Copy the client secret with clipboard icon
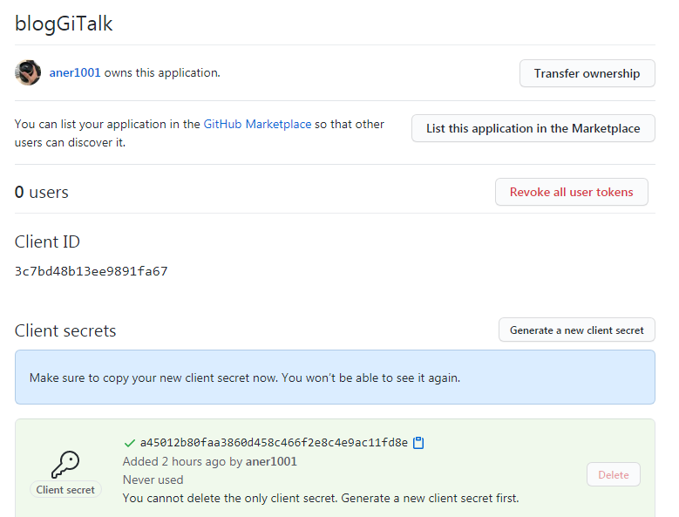The width and height of the screenshot is (679, 517). pyautogui.click(x=418, y=443)
